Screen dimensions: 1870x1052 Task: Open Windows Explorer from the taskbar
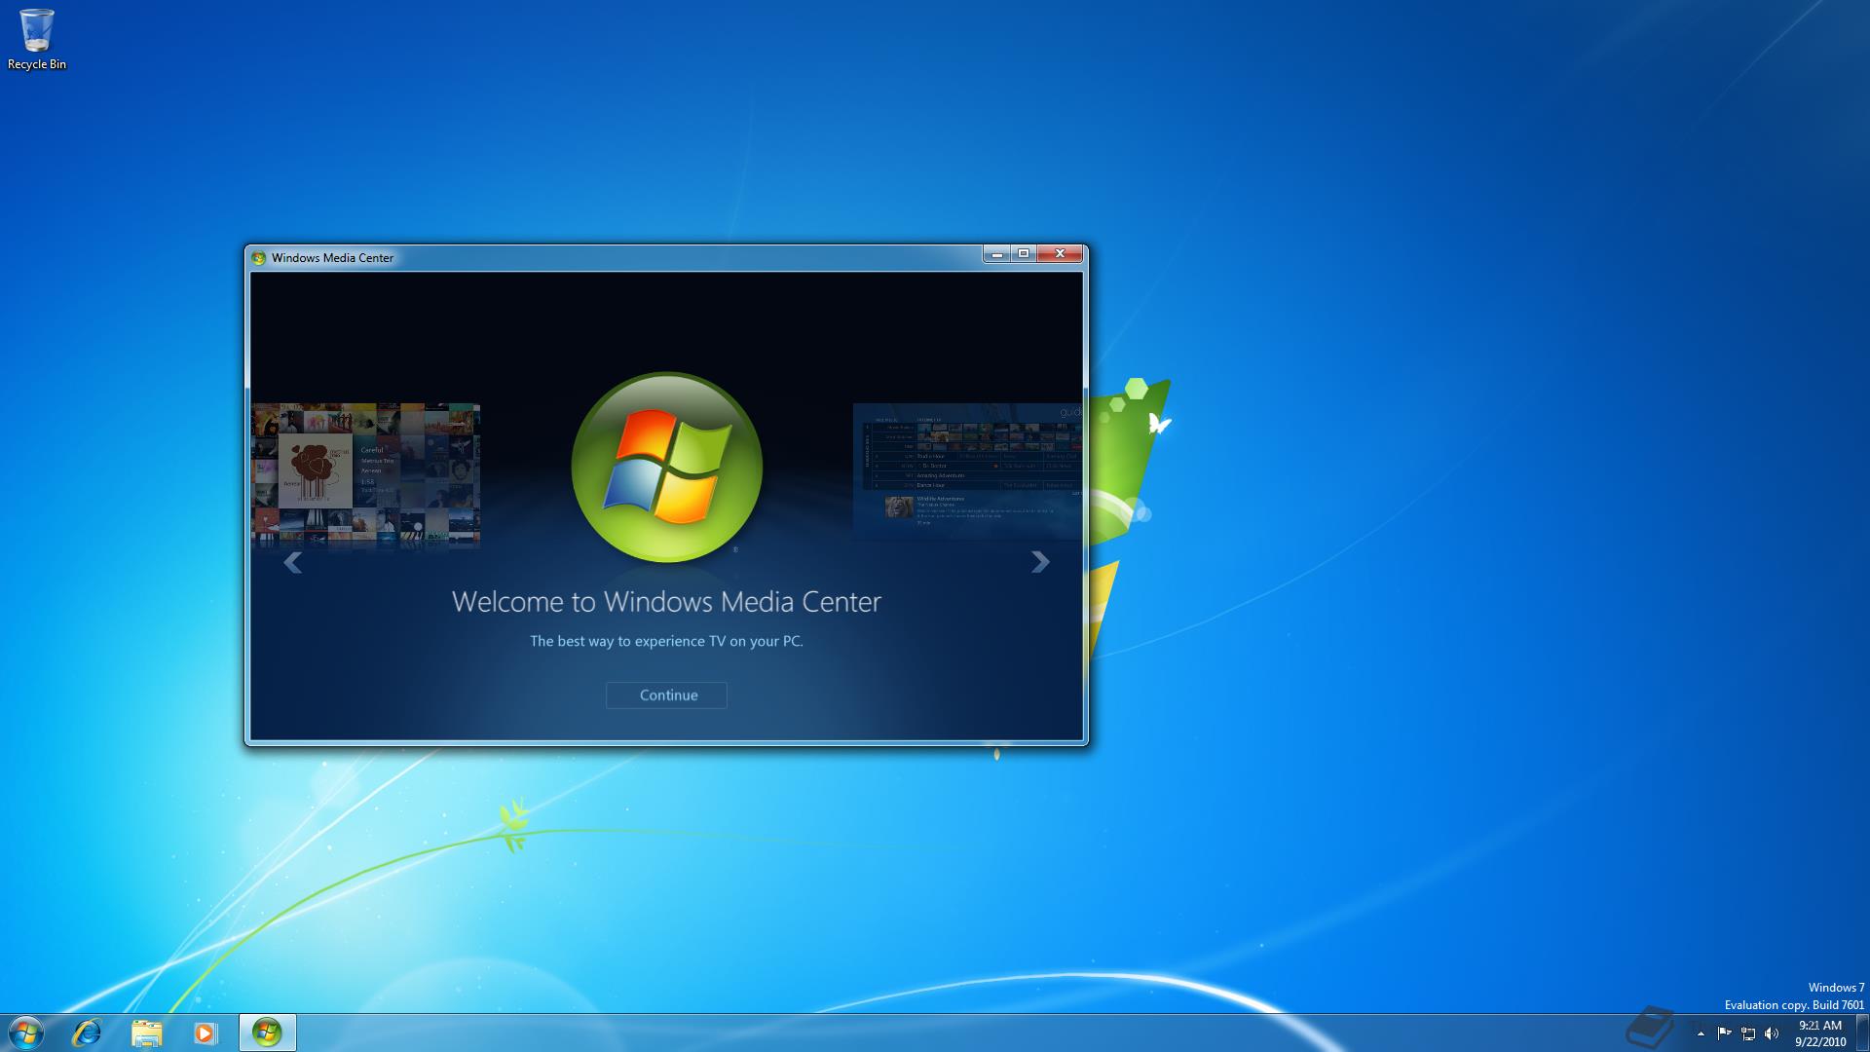click(x=146, y=1033)
